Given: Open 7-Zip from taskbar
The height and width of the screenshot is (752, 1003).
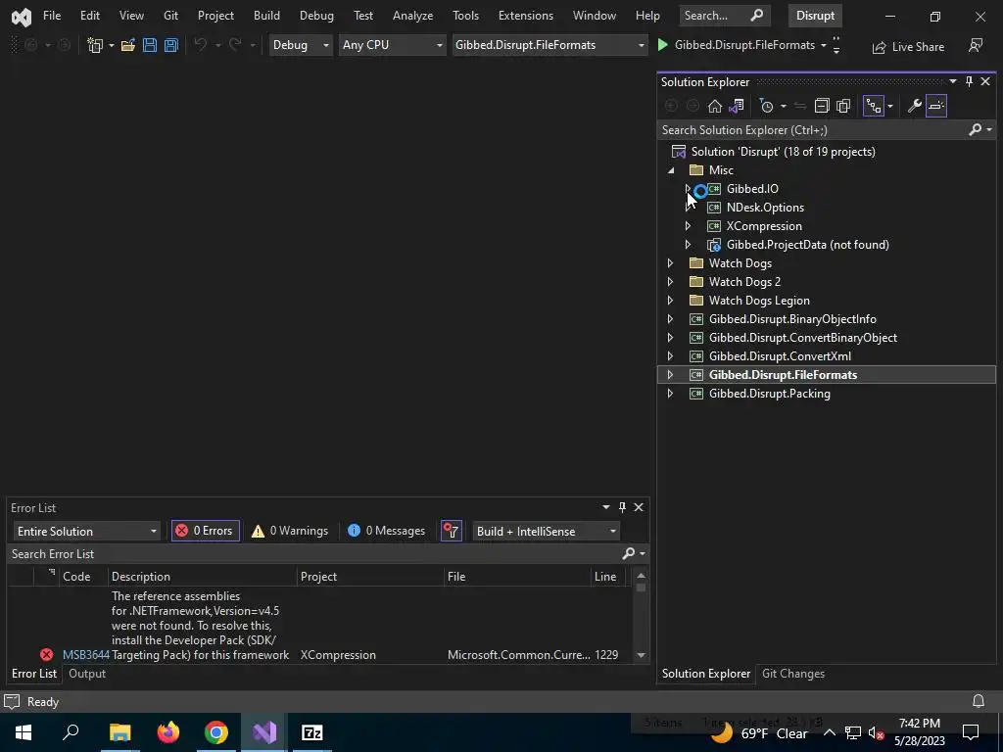Looking at the screenshot, I should pyautogui.click(x=312, y=732).
